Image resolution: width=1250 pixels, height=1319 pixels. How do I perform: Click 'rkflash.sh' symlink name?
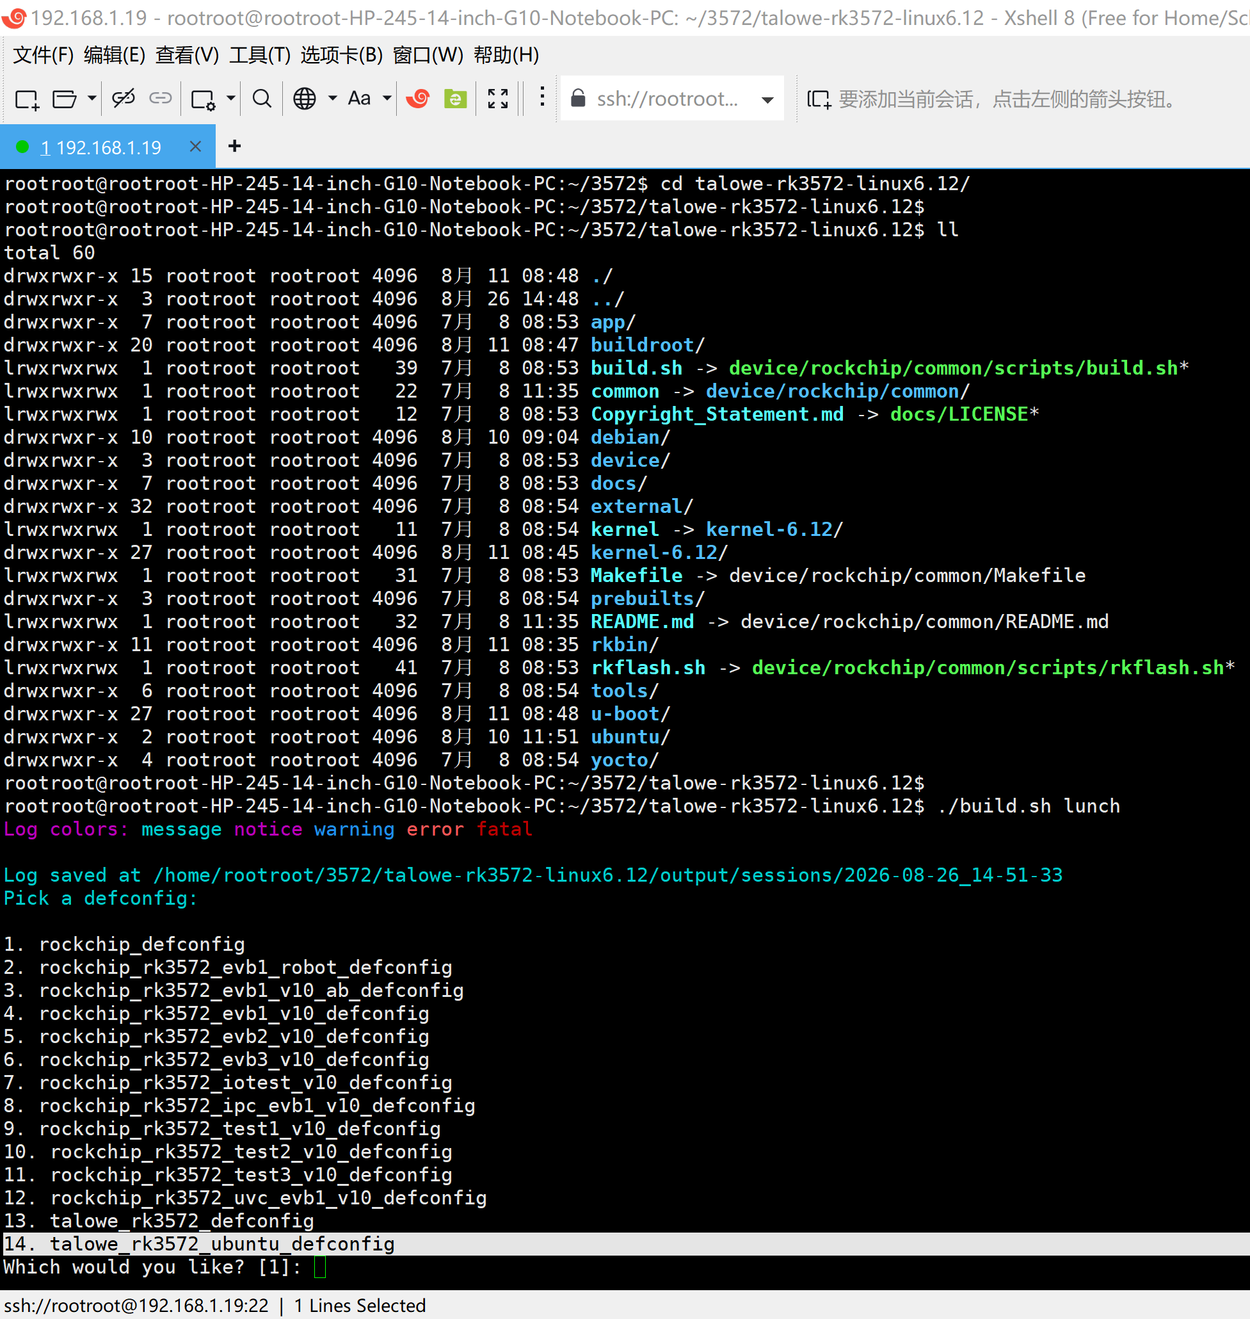tap(648, 667)
